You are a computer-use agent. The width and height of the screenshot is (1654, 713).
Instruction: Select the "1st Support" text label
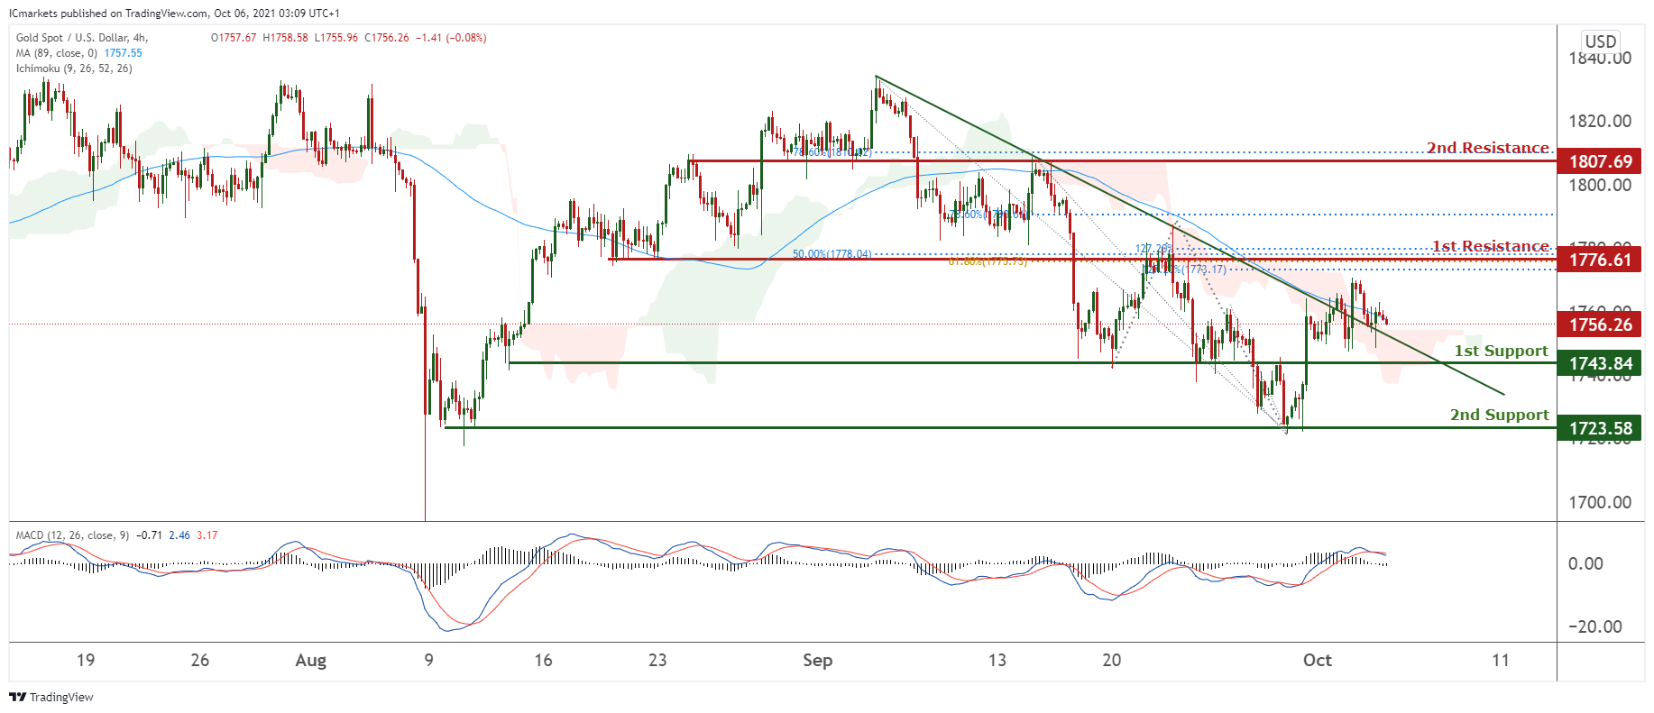pyautogui.click(x=1501, y=351)
